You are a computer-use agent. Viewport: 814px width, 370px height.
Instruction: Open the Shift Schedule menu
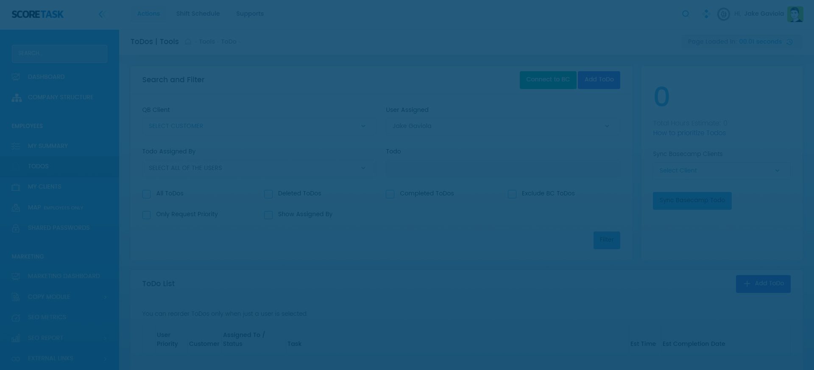198,14
